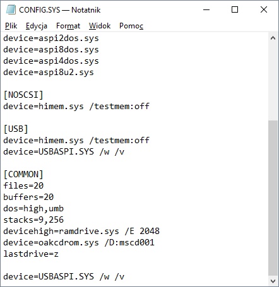This screenshot has height=287, width=279.
Task: Click the scroll up arrow
Action: [x=273, y=38]
